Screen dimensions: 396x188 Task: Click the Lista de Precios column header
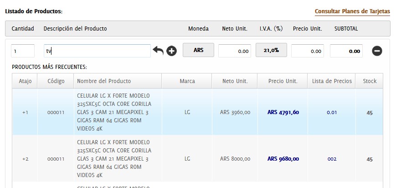pyautogui.click(x=332, y=81)
